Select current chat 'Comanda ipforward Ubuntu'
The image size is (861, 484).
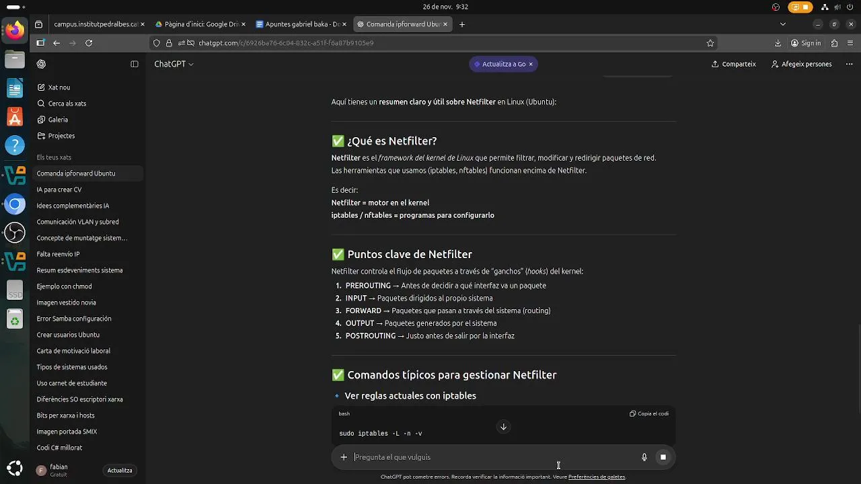tap(88, 173)
